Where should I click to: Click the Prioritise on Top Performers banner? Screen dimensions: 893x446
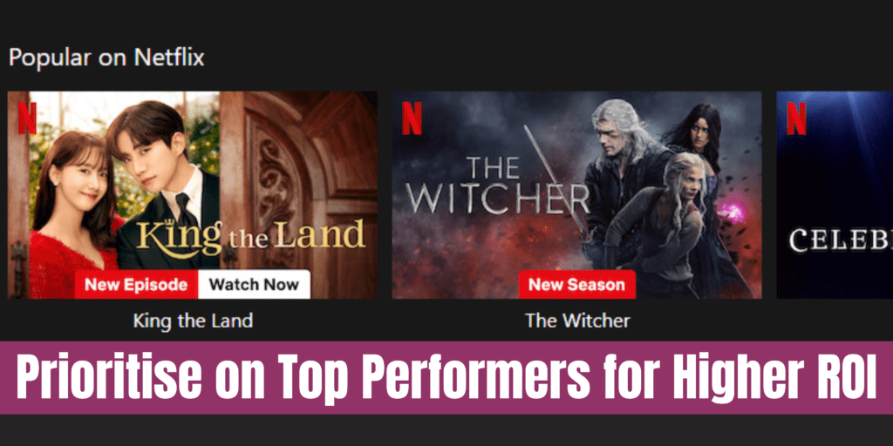pyautogui.click(x=446, y=378)
